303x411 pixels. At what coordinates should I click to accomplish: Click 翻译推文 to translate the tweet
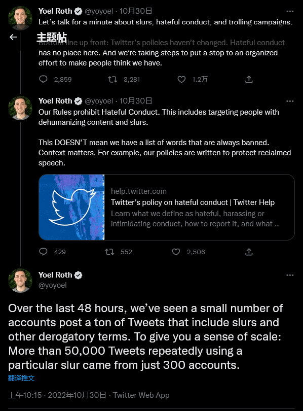(21, 378)
